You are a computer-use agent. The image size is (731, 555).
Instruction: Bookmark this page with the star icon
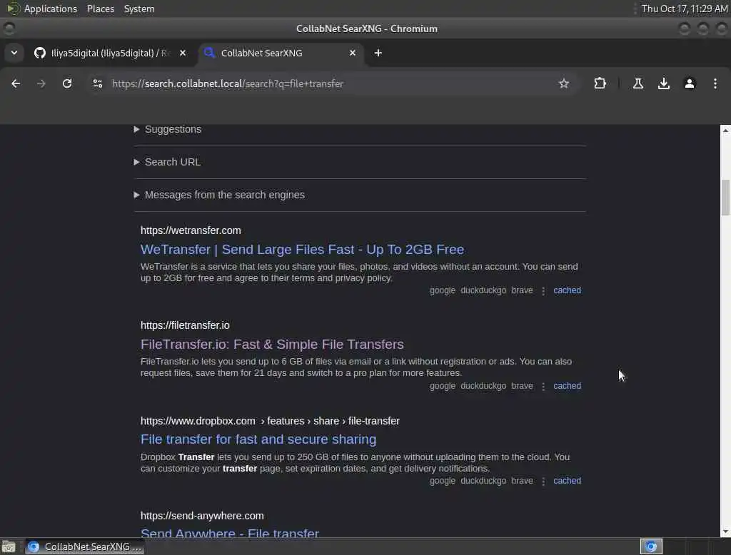564,83
